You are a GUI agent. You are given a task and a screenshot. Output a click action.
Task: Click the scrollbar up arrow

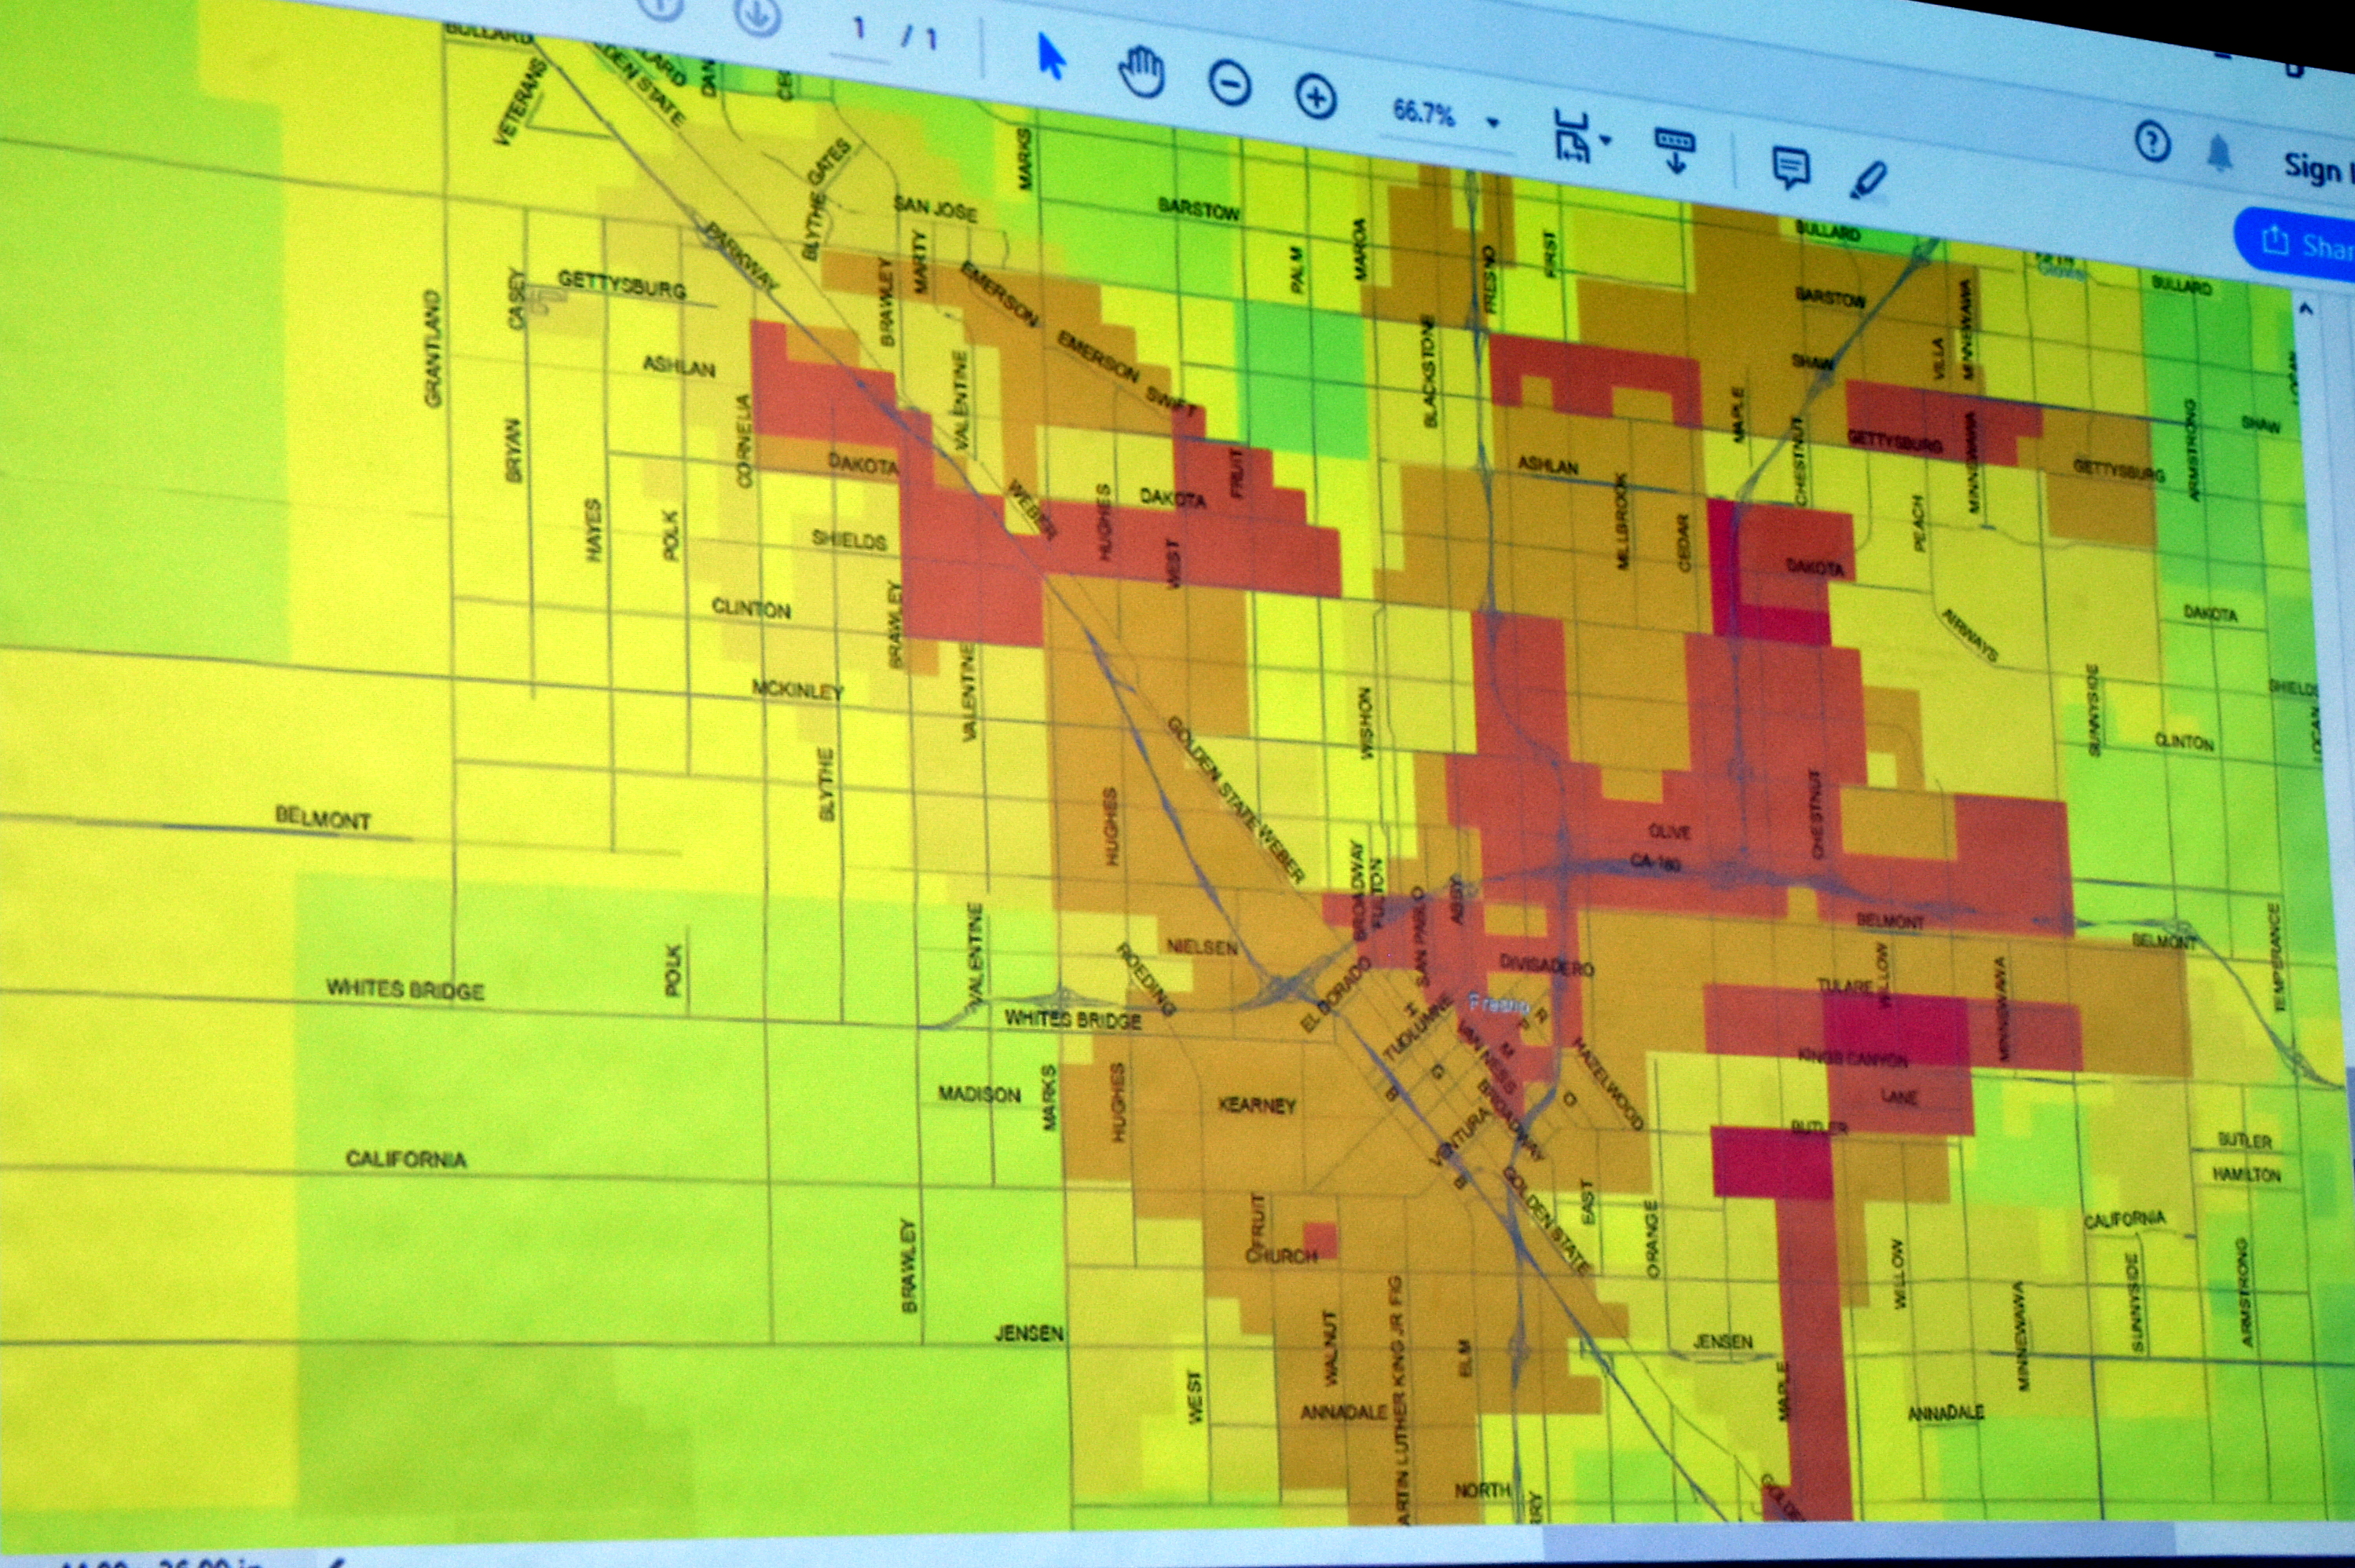tap(2307, 310)
